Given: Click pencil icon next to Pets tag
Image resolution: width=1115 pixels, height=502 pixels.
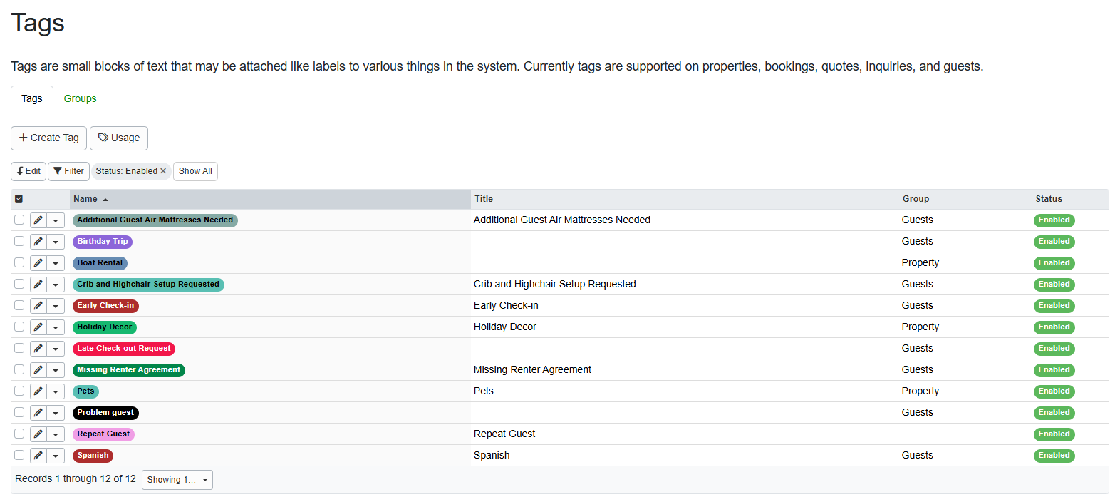Looking at the screenshot, I should point(38,391).
